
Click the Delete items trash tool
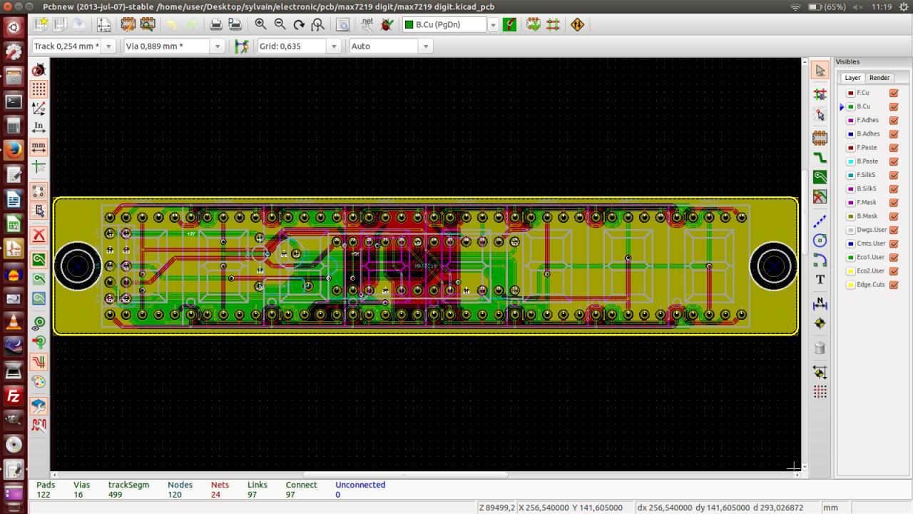(x=820, y=348)
